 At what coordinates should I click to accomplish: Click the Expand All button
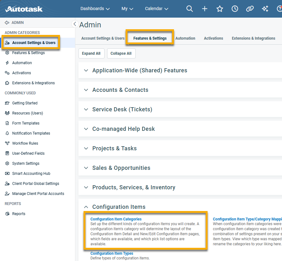click(x=91, y=53)
